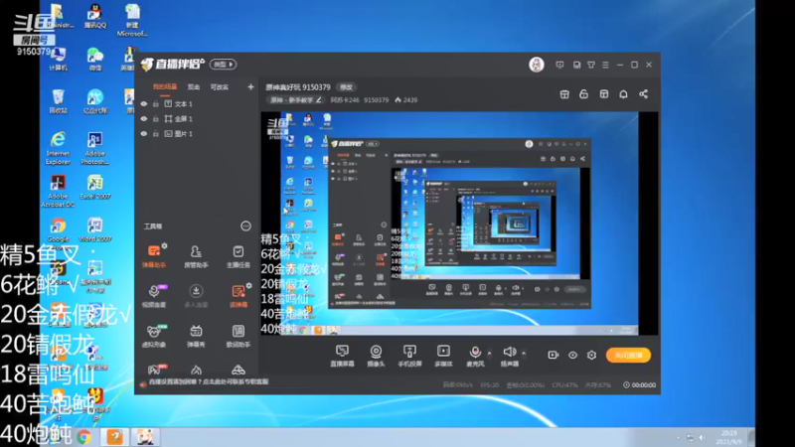
Task: Click the stream preview canvas
Action: pos(459,223)
